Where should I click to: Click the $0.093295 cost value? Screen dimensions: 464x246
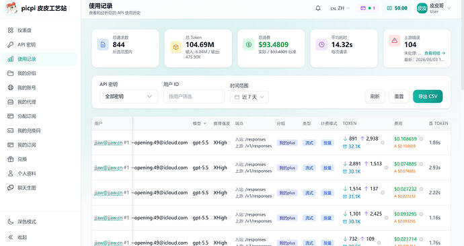[x=405, y=214]
